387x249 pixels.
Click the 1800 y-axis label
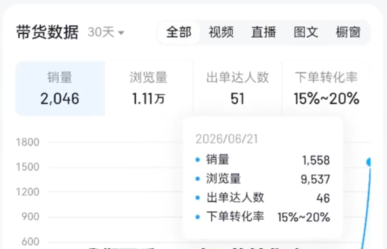(28, 142)
